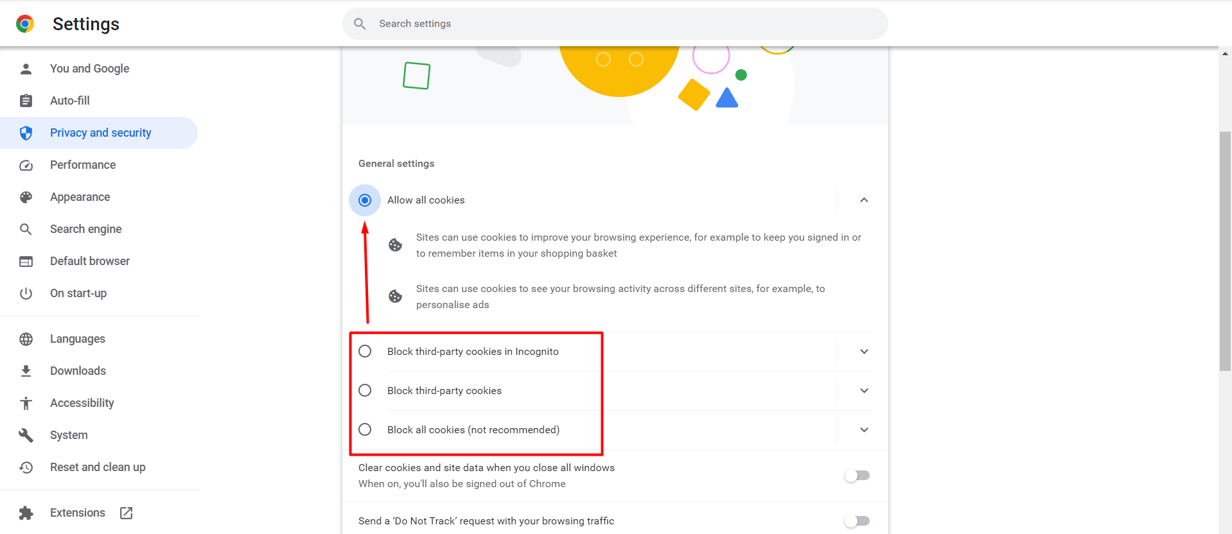
Task: Click the search magnifier icon in settings
Action: click(360, 24)
